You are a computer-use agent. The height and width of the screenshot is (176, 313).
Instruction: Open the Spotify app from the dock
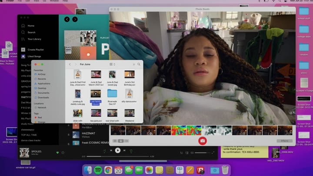98,170
